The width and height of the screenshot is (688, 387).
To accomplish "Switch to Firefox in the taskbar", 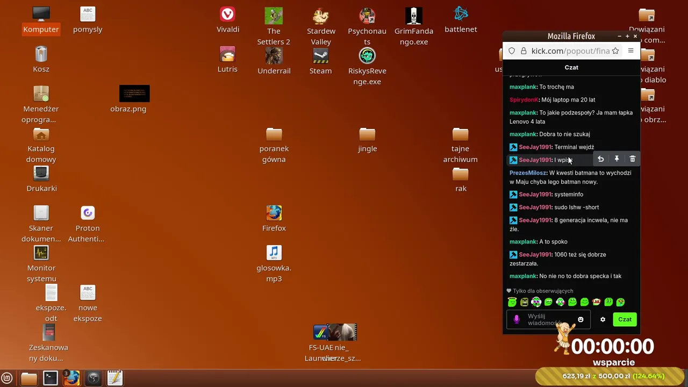I will click(x=71, y=378).
